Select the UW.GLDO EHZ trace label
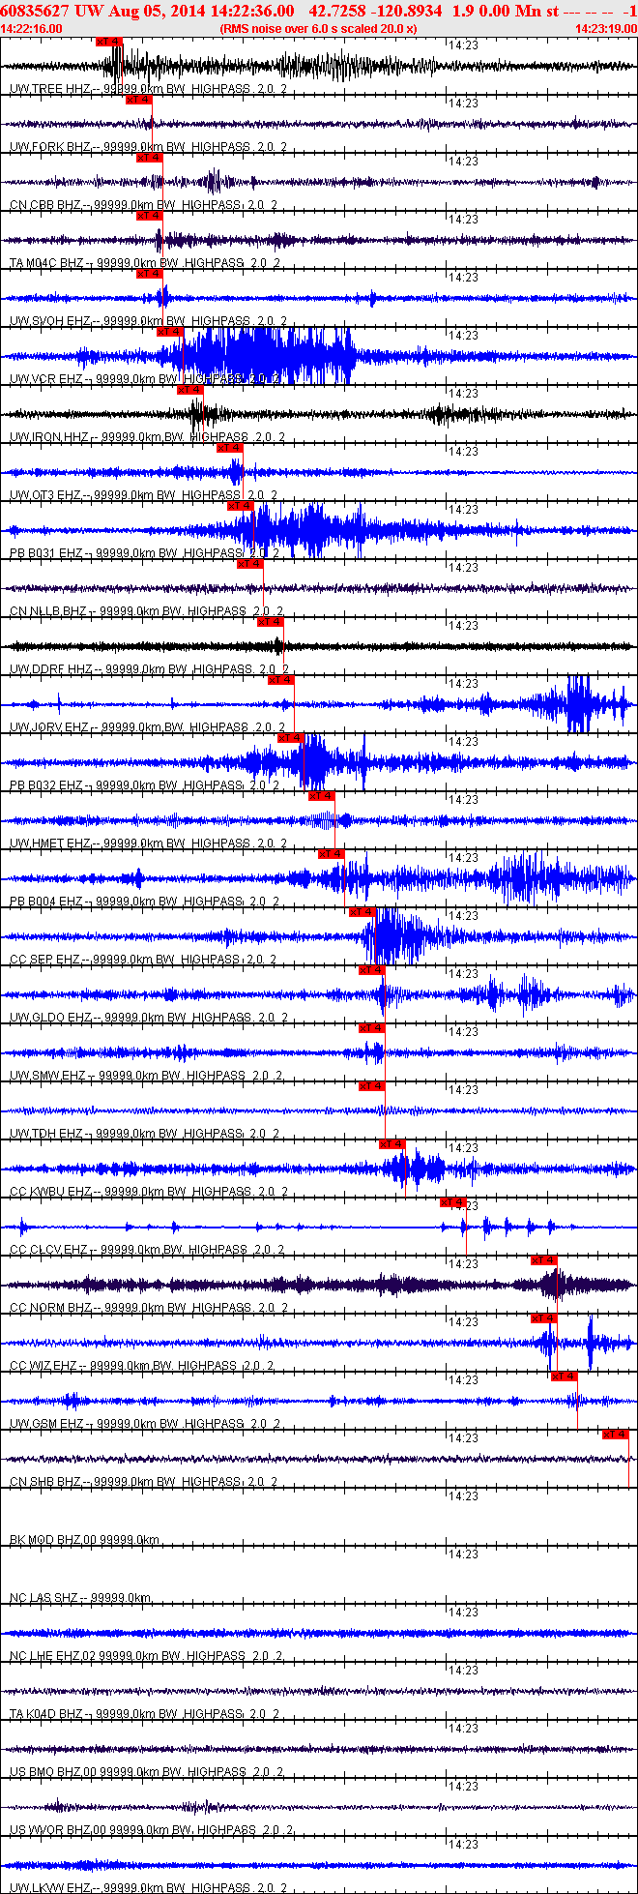The width and height of the screenshot is (638, 1894). [x=147, y=1018]
